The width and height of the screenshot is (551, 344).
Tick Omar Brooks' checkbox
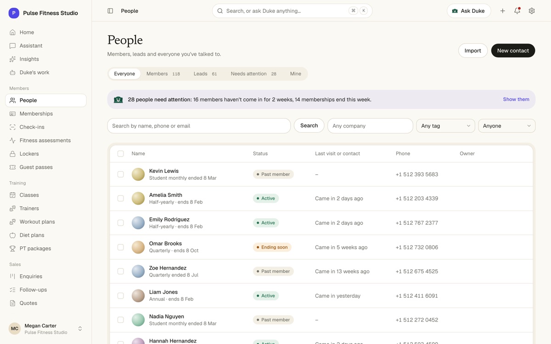point(121,247)
